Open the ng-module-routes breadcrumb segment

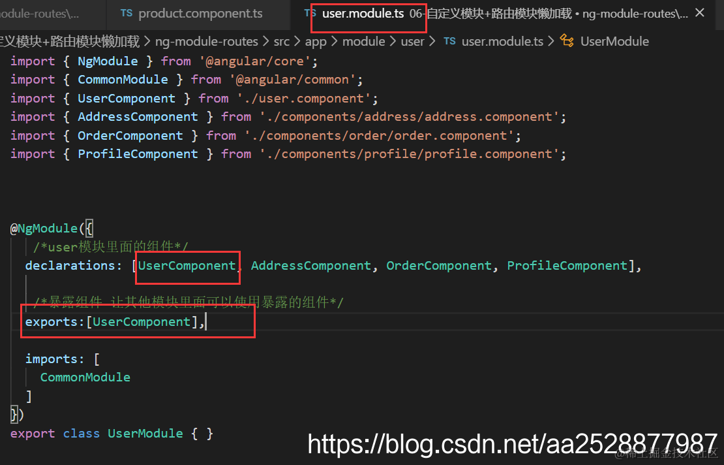tap(206, 42)
